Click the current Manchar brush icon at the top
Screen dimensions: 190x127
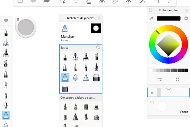click(x=65, y=28)
